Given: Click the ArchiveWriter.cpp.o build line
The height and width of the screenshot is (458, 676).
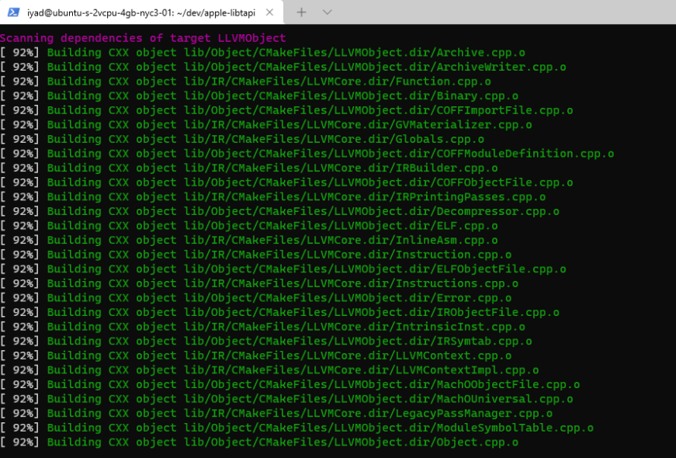Looking at the screenshot, I should tap(283, 67).
